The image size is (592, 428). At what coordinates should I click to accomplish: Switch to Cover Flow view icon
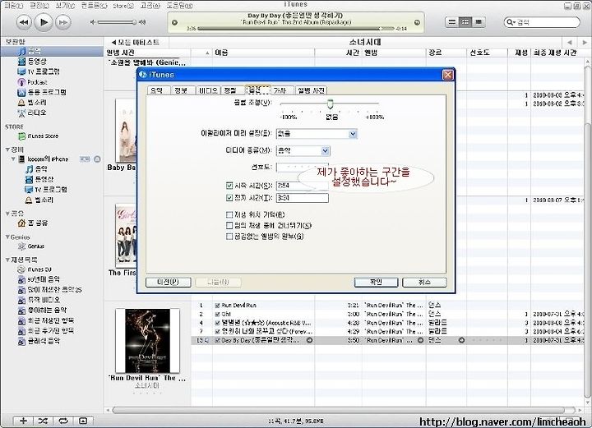click(x=479, y=22)
